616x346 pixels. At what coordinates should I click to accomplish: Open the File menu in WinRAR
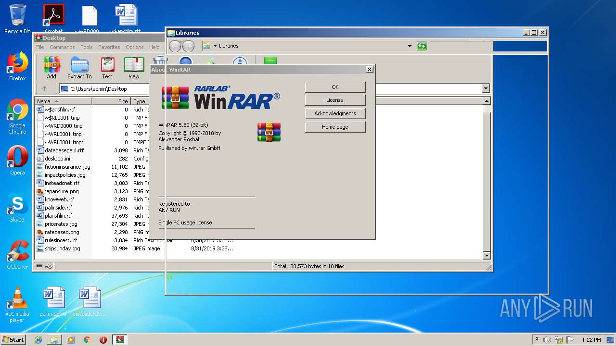point(40,47)
